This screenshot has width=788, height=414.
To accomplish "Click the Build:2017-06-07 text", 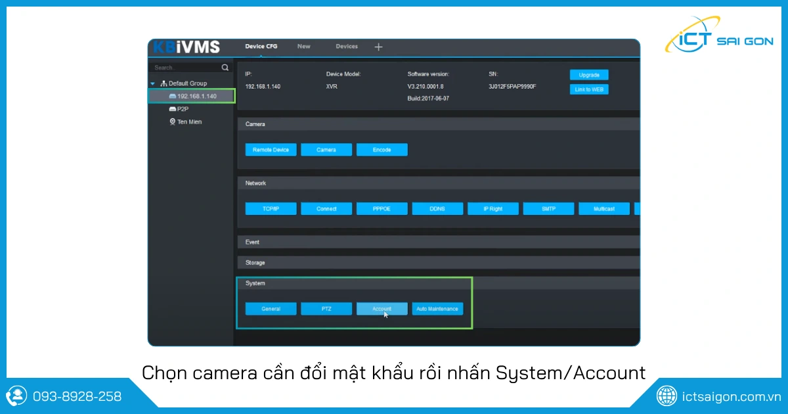I will (x=428, y=99).
